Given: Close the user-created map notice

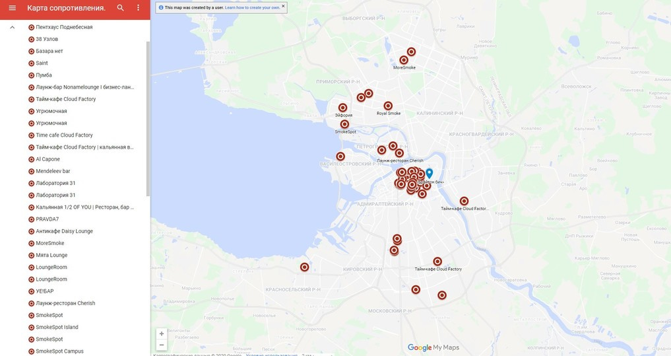Looking at the screenshot, I should point(283,6).
